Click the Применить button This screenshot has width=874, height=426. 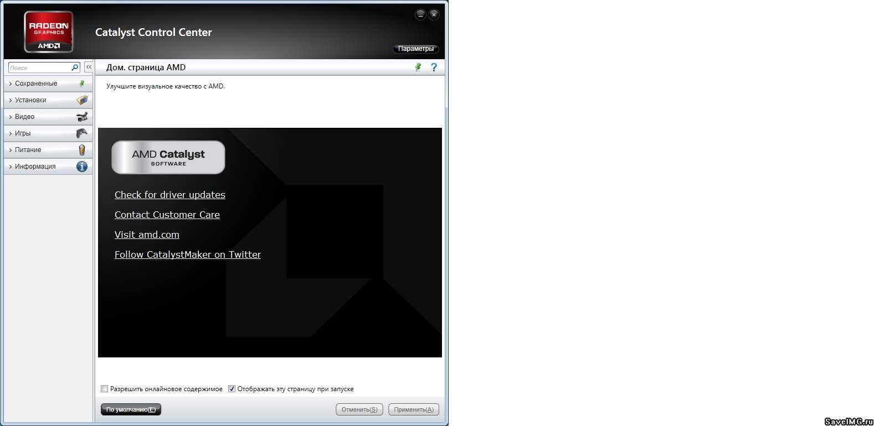pyautogui.click(x=414, y=409)
